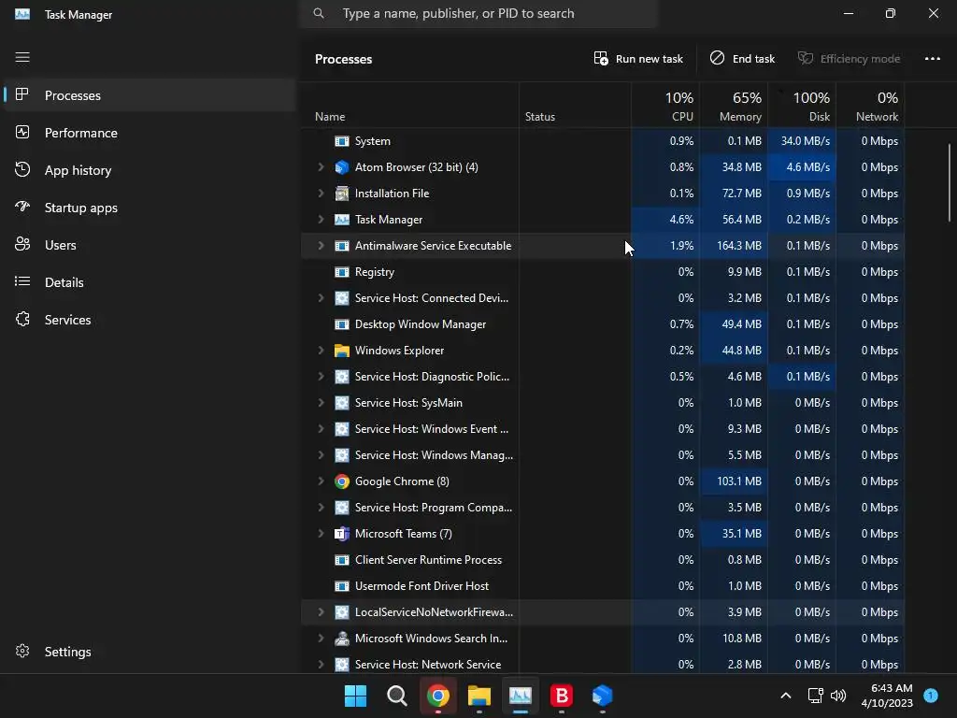Open File Explorer from the taskbar
The width and height of the screenshot is (957, 718).
click(479, 696)
